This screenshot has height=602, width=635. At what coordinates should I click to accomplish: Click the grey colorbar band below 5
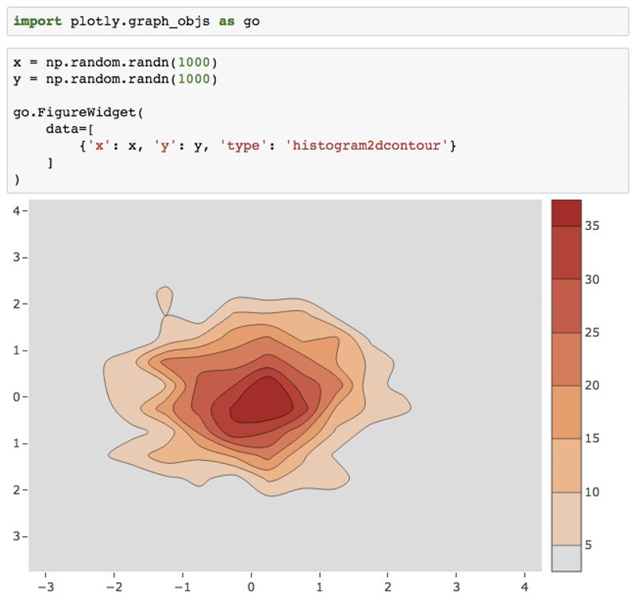tap(566, 558)
